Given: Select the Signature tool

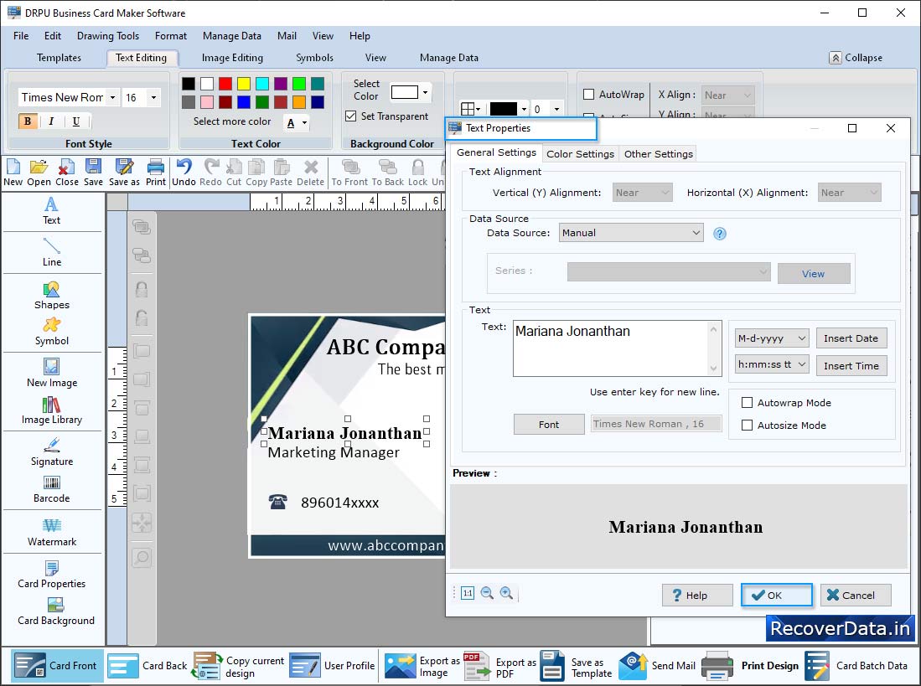Looking at the screenshot, I should (52, 451).
